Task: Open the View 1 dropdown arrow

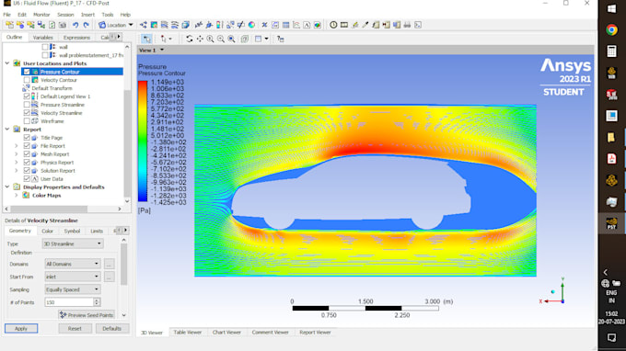Action: pos(162,51)
